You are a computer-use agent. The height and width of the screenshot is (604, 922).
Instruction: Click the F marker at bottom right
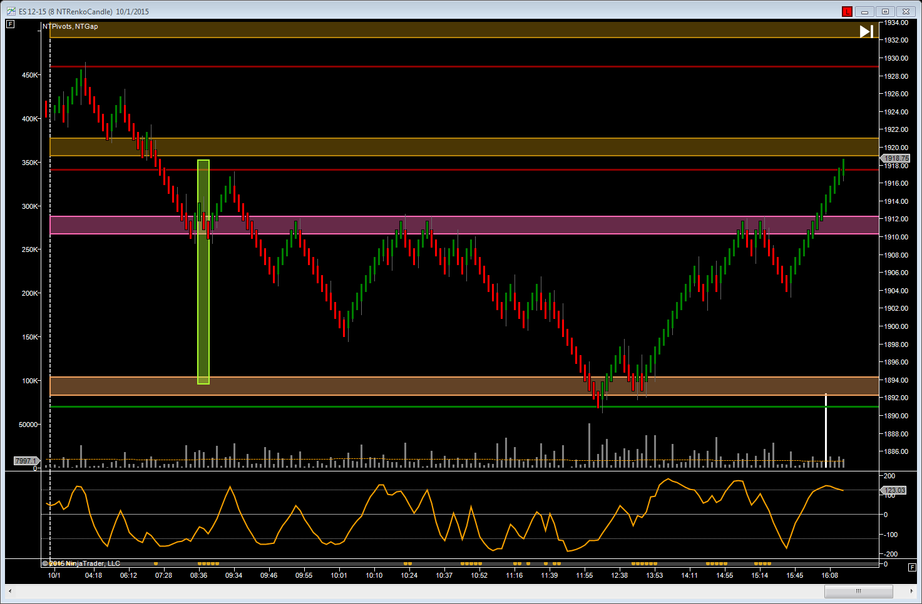coord(911,566)
